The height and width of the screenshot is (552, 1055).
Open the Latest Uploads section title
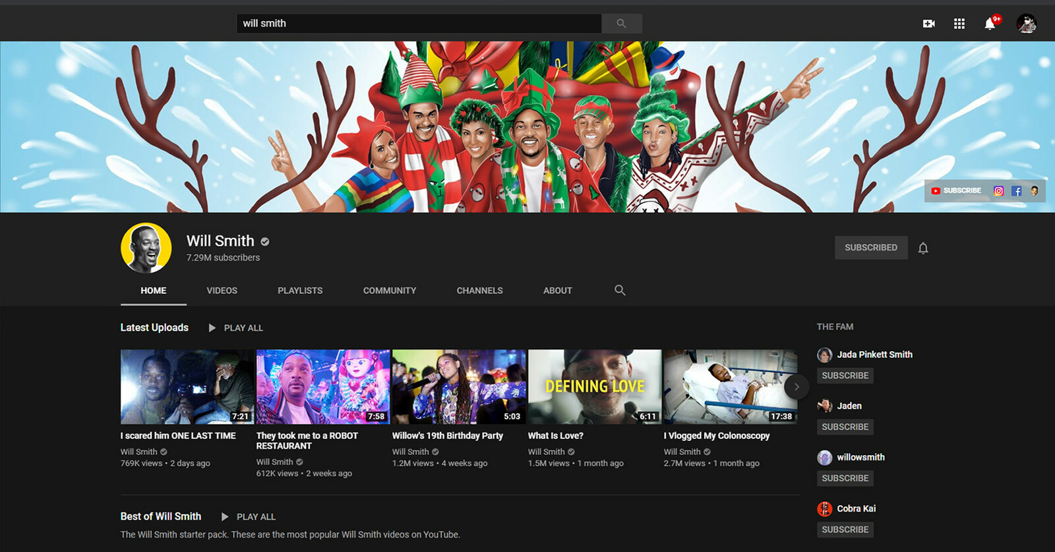(x=154, y=327)
